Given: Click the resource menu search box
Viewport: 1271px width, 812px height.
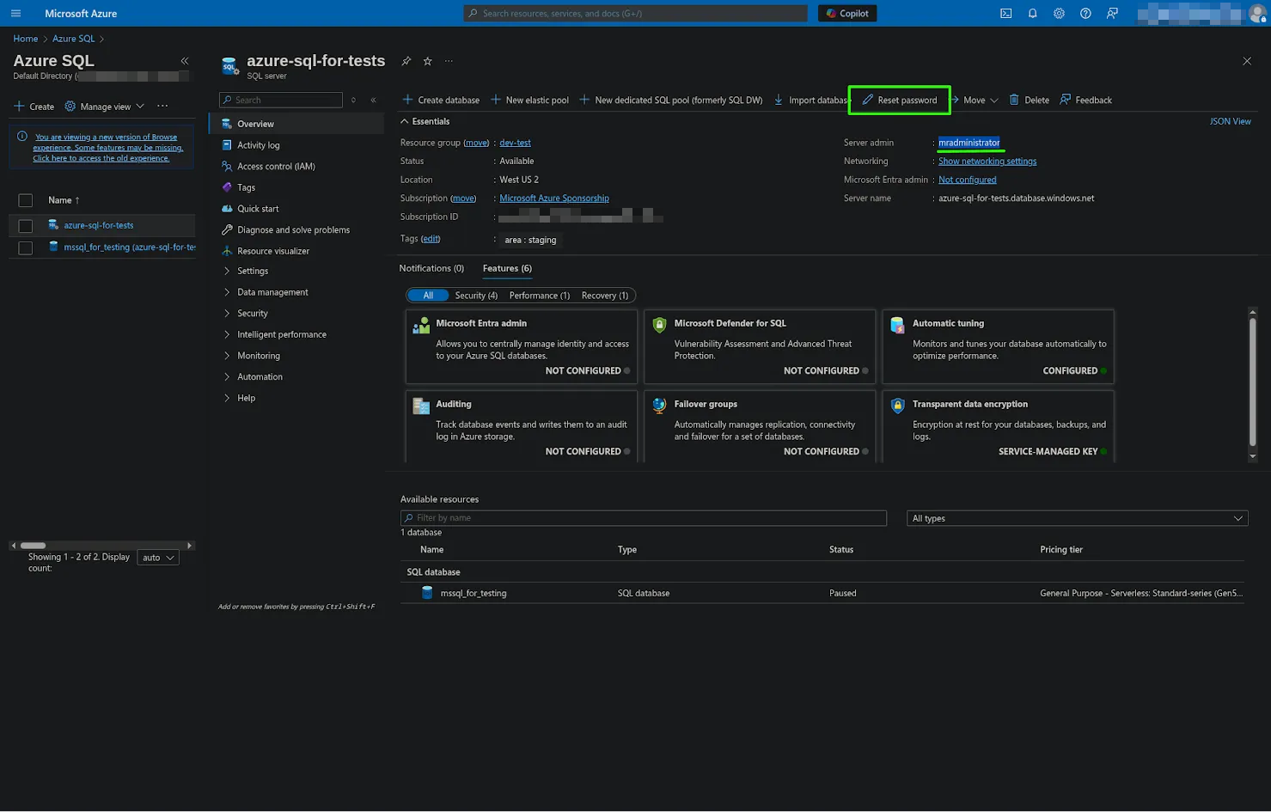Looking at the screenshot, I should click(281, 100).
